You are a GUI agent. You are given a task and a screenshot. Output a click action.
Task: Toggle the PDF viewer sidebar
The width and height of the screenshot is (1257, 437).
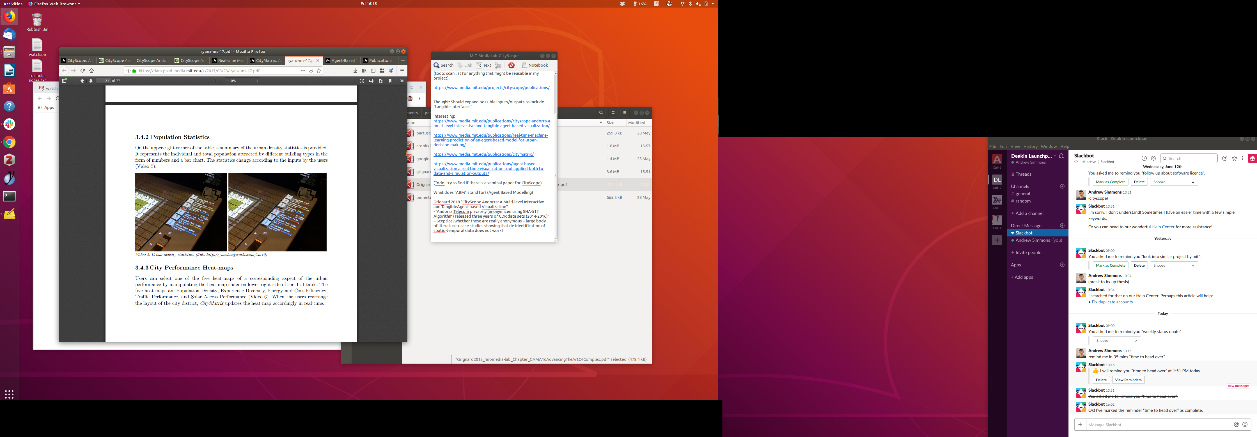pos(65,81)
